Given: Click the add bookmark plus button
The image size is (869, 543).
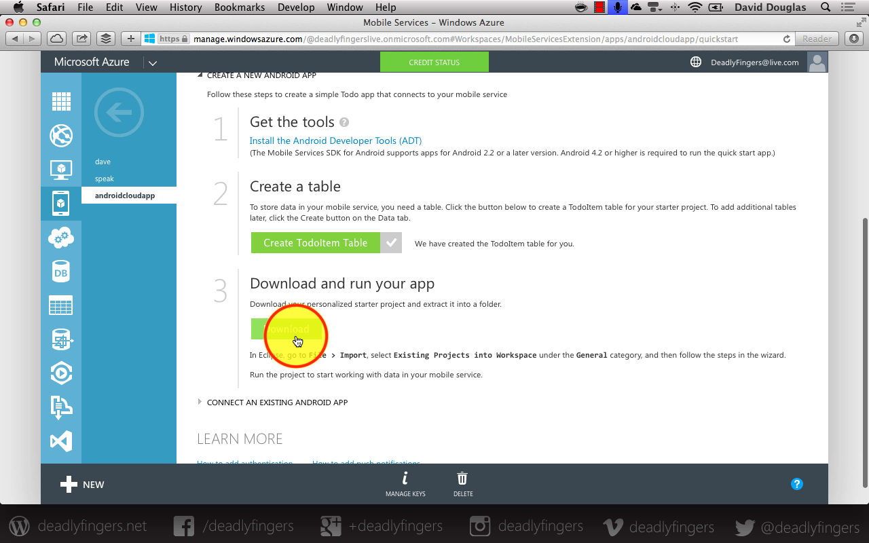Looking at the screenshot, I should pos(131,39).
